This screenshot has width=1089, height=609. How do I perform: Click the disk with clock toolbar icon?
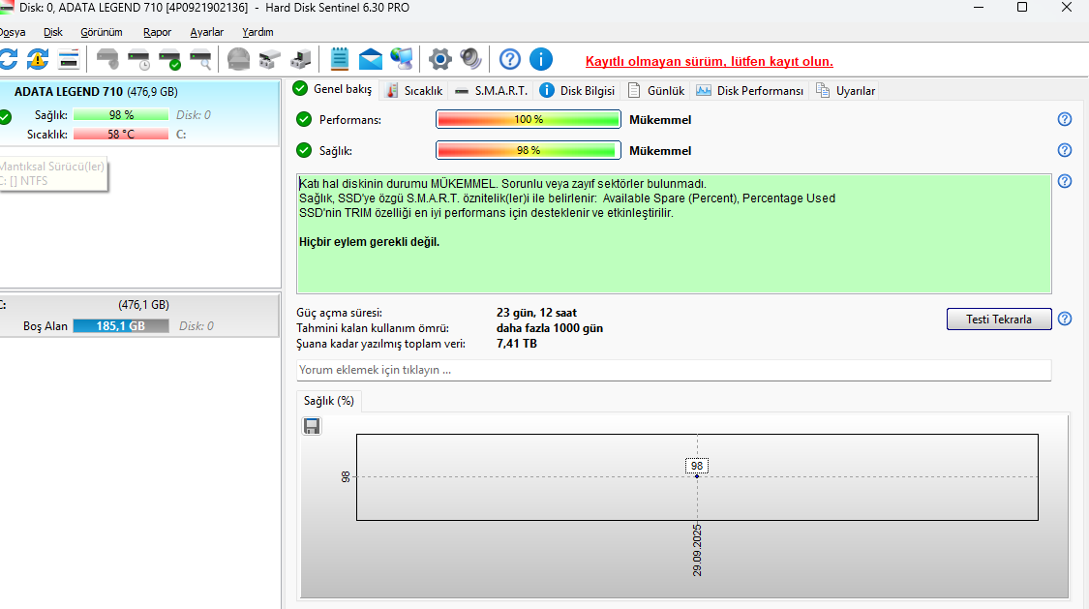tap(138, 60)
